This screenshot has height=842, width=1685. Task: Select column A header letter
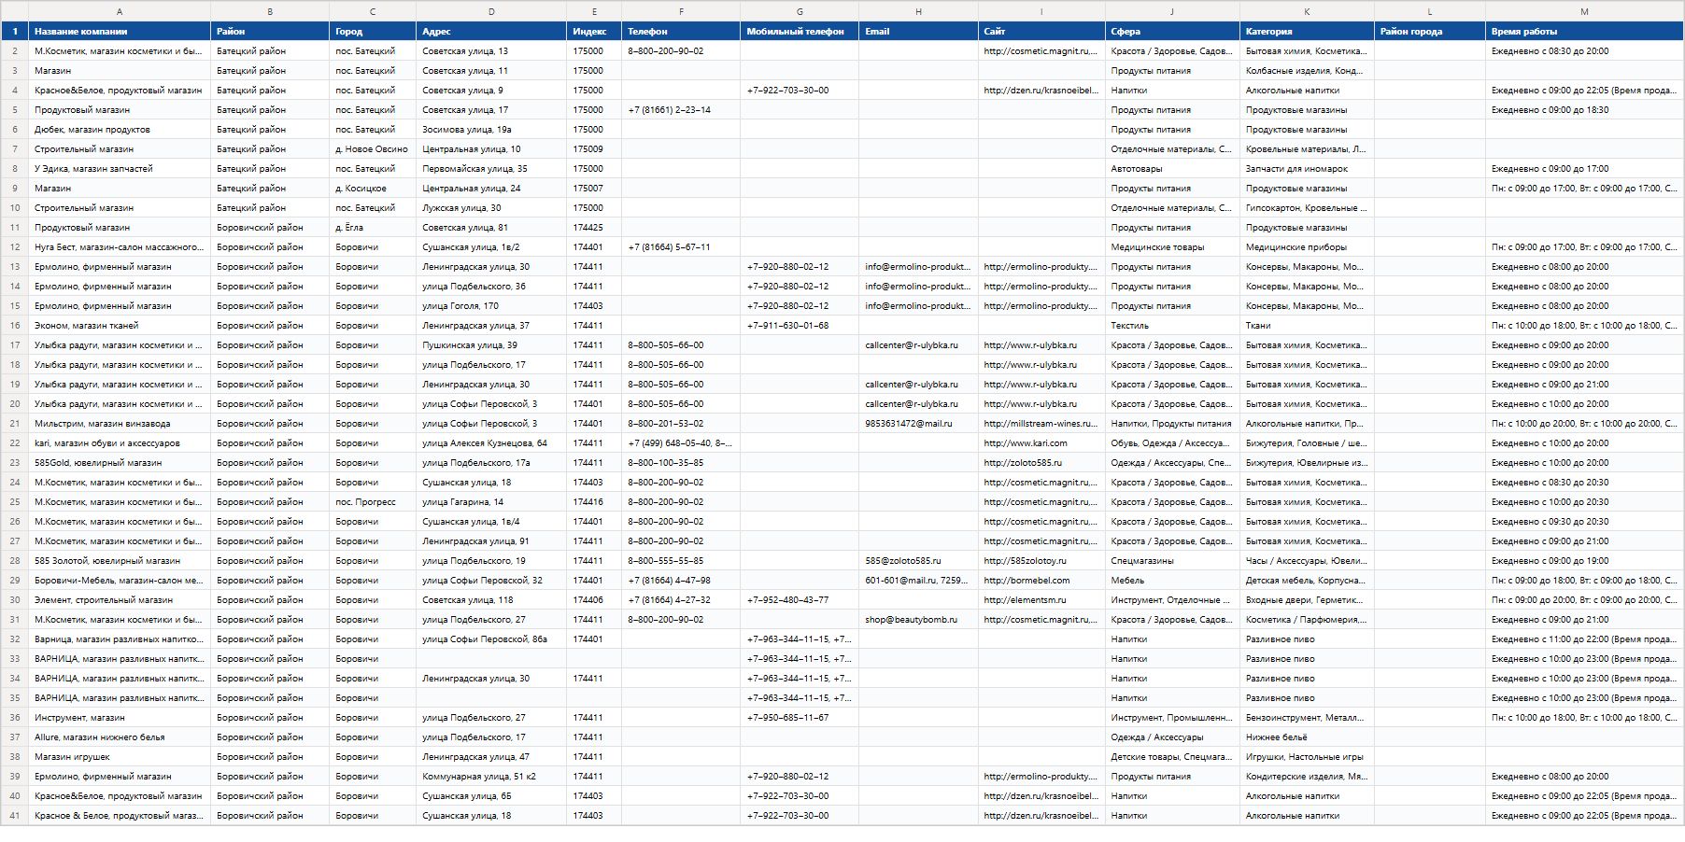[120, 11]
